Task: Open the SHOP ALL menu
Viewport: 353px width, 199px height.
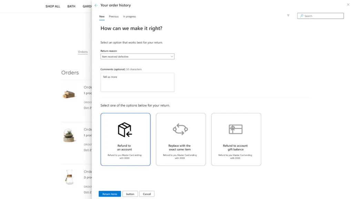Action: click(x=52, y=6)
